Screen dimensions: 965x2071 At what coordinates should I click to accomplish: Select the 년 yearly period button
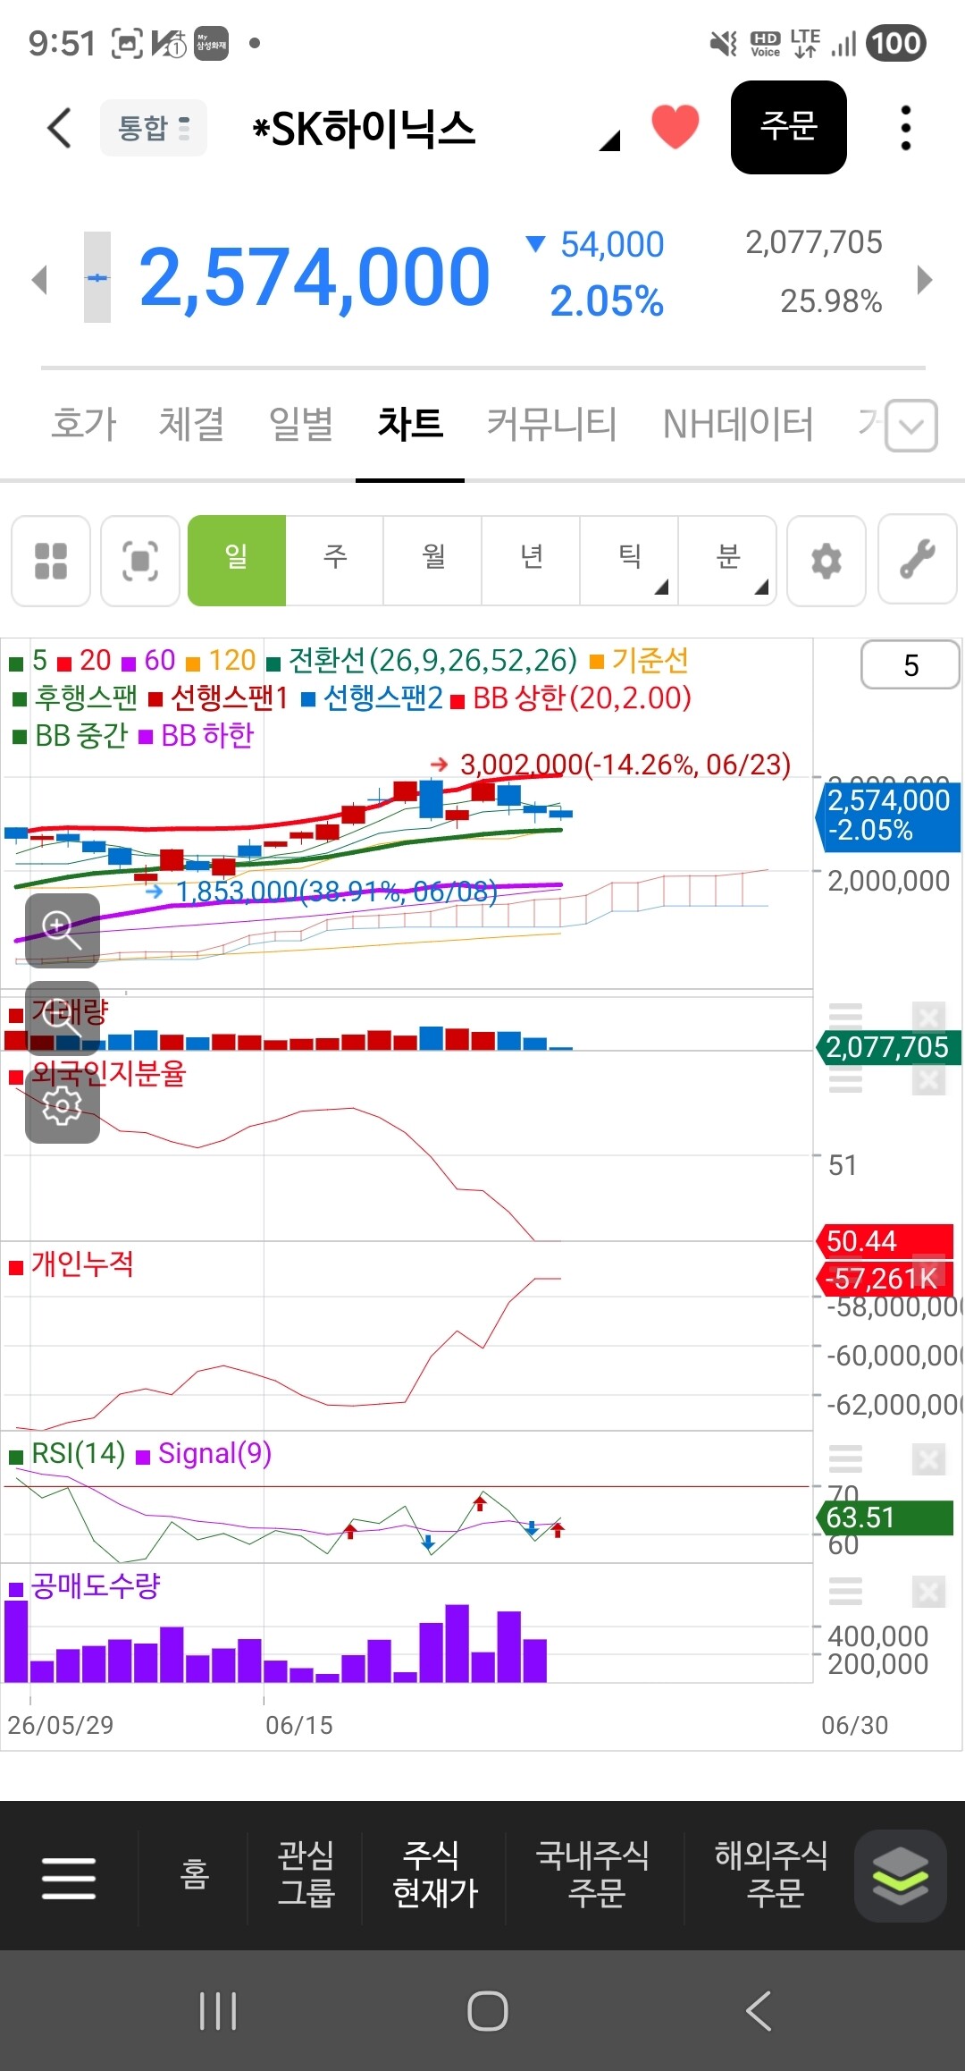pos(532,561)
